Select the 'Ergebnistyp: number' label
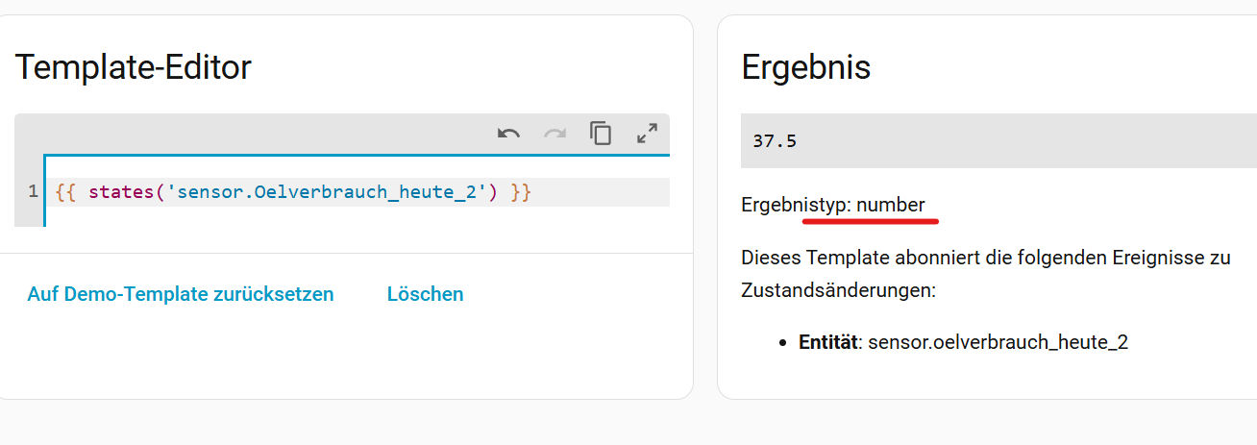This screenshot has width=1257, height=445. coord(832,205)
